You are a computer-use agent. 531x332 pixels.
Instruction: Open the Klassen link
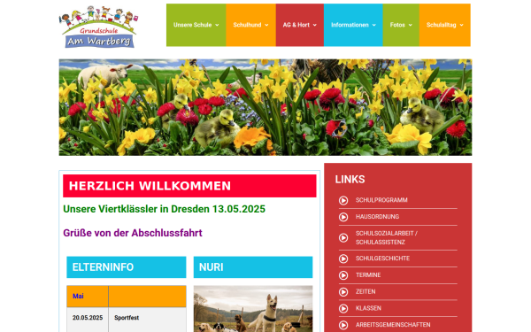[368, 308]
